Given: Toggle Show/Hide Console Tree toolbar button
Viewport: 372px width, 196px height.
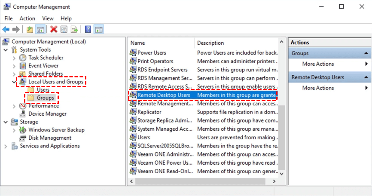Looking at the screenshot, I should 40,29.
